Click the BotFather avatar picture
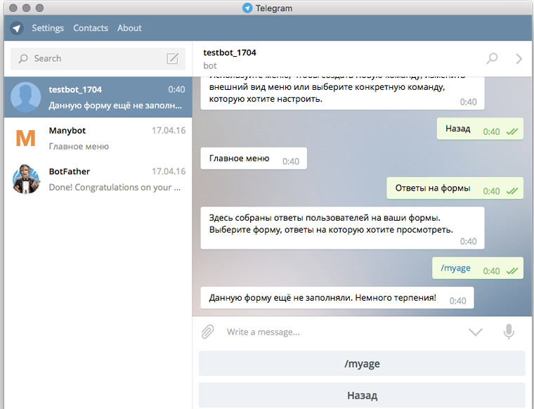 [x=26, y=178]
